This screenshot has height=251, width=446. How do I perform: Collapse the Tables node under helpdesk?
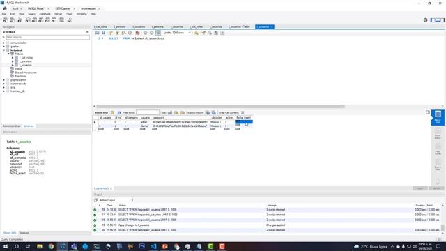point(8,54)
